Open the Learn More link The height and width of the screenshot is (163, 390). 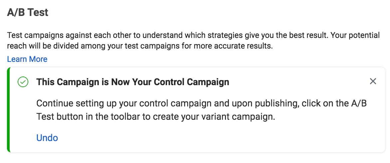click(27, 59)
